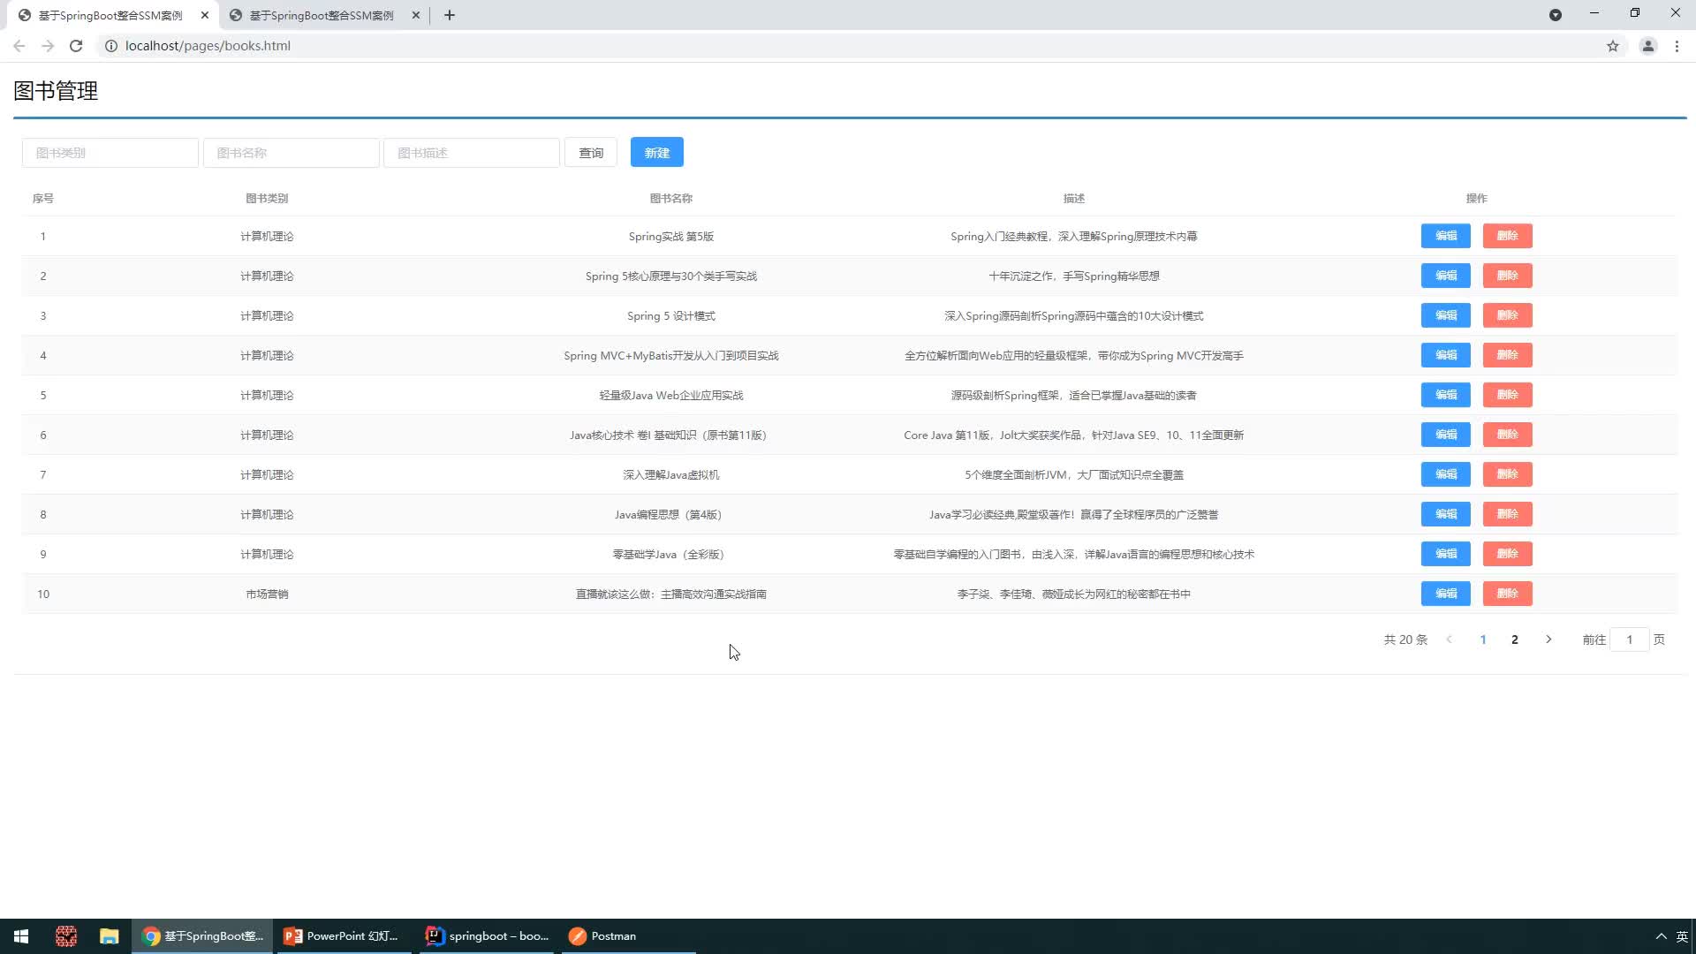Delete row 6 Java核心技术 book
Screen dimensions: 1696x954
point(1508,435)
